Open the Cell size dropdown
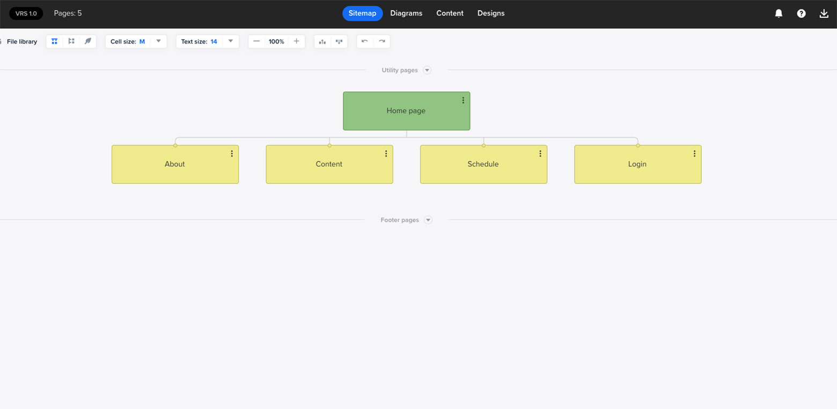 158,41
